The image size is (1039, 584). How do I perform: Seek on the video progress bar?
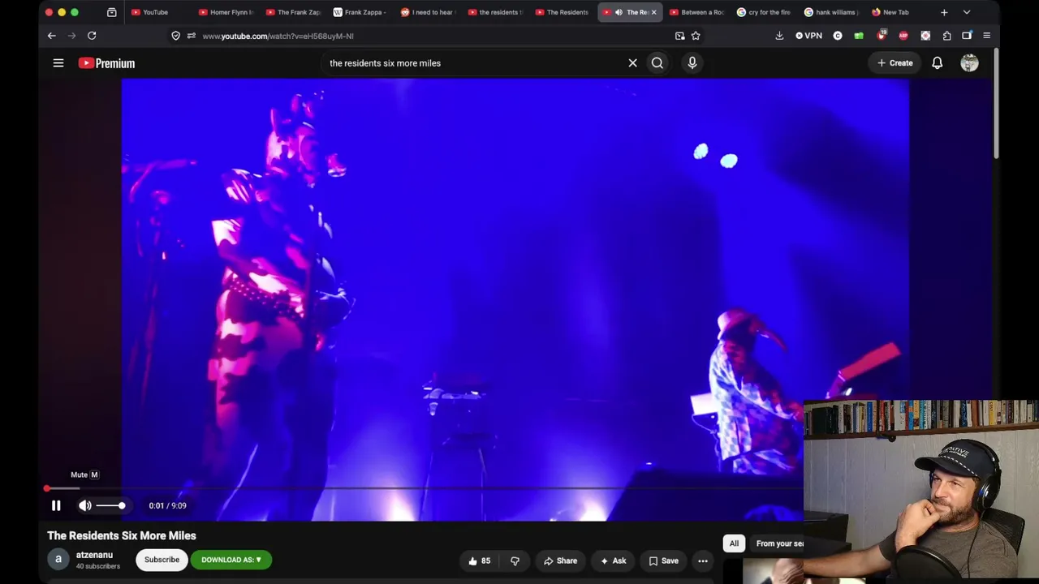coord(424,488)
